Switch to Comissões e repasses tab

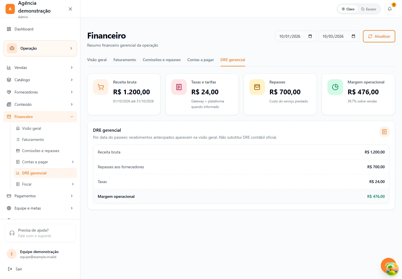162,60
